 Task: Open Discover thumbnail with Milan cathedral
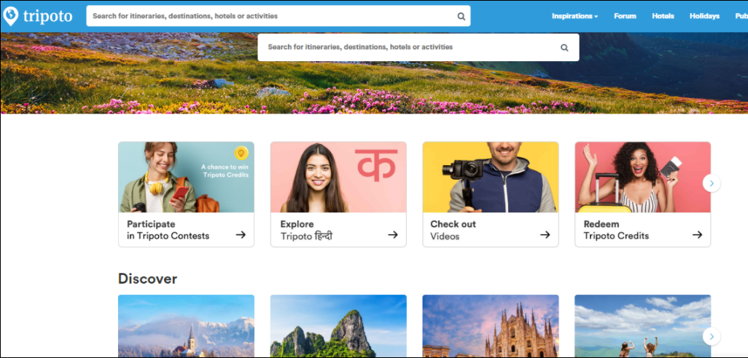tap(491, 325)
